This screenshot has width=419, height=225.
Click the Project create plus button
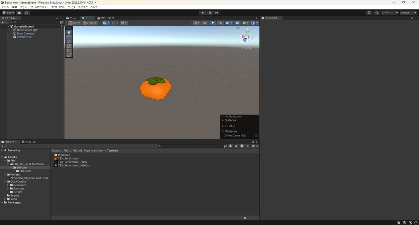4,146
